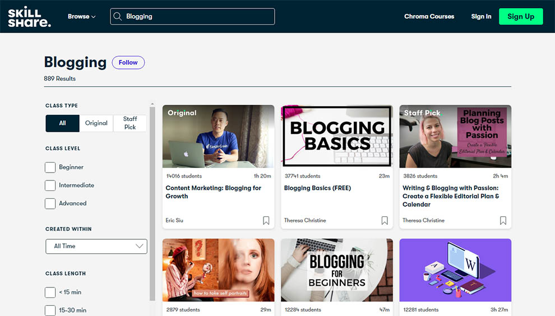
Task: Click the filter sidebar scroll-up arrow
Action: (152, 104)
